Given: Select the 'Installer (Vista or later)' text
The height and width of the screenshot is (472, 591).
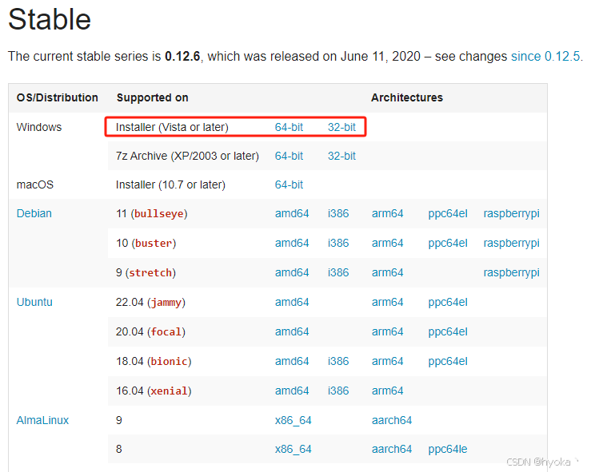Looking at the screenshot, I should tap(172, 127).
